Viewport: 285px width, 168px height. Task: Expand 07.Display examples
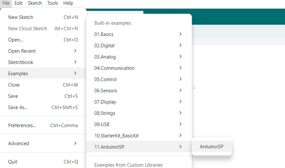coord(139,102)
